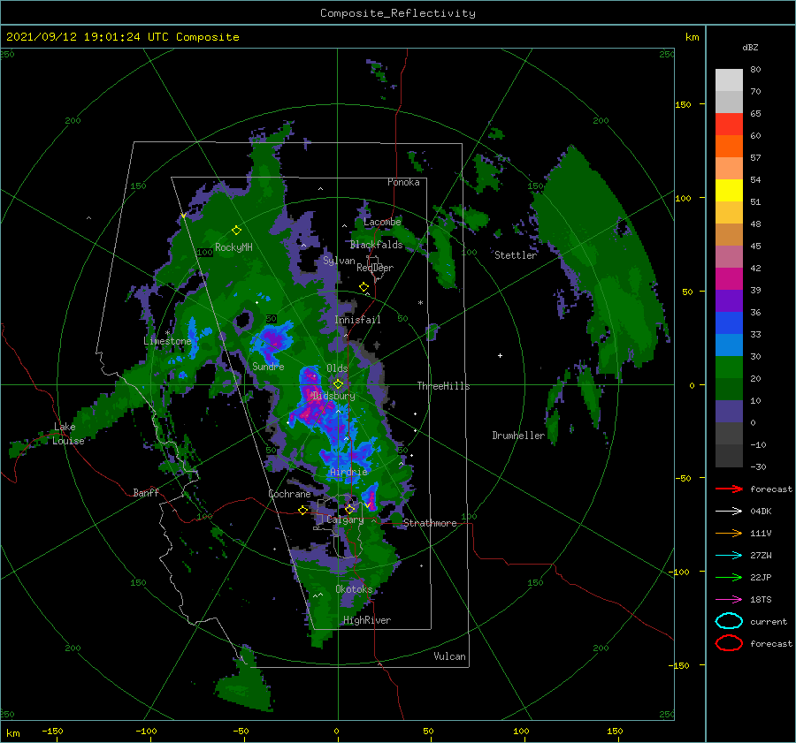Click the orange 111V arrow icon

pyautogui.click(x=729, y=533)
